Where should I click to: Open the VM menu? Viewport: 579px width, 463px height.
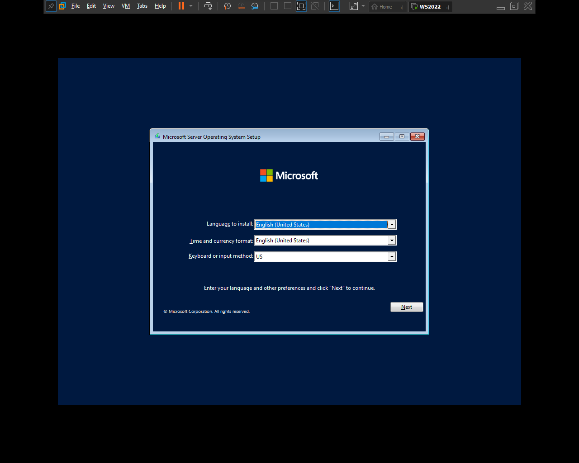pos(126,6)
